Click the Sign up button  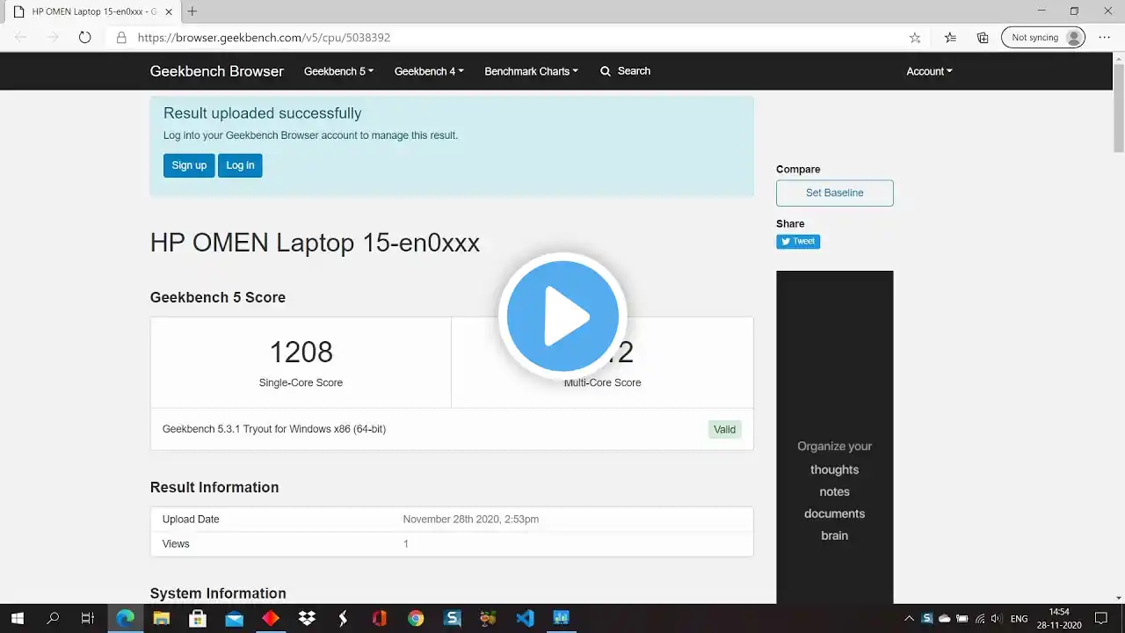pyautogui.click(x=189, y=165)
